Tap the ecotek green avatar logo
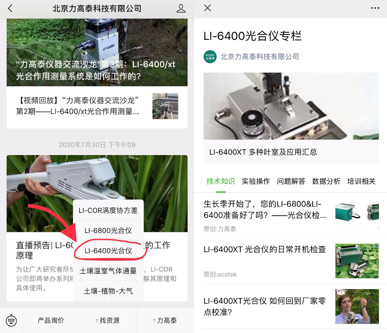387x333 pixels. click(210, 57)
